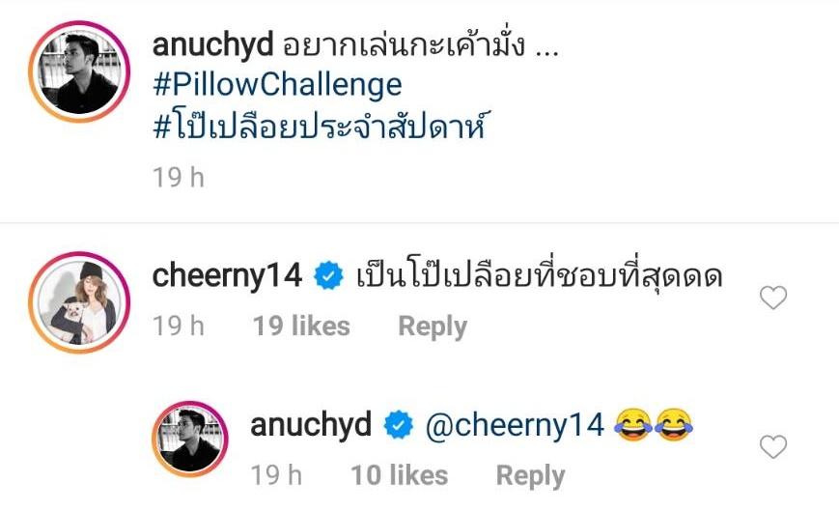Viewport: 839px width, 512px height.
Task: Click the laughing emojis in anuchyd's reply
Action: click(x=653, y=425)
